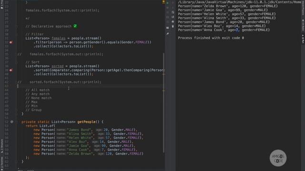Click Gender.FEMALE in the filter line

(134, 42)
